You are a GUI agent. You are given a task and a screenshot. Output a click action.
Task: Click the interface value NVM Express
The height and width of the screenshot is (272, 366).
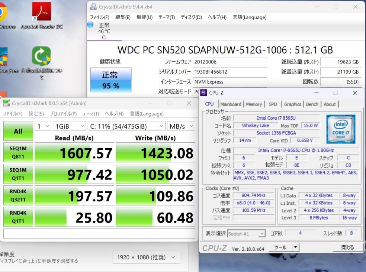[x=230, y=82]
